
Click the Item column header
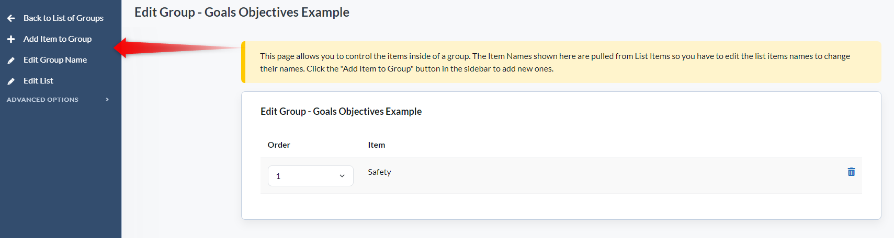click(x=377, y=145)
